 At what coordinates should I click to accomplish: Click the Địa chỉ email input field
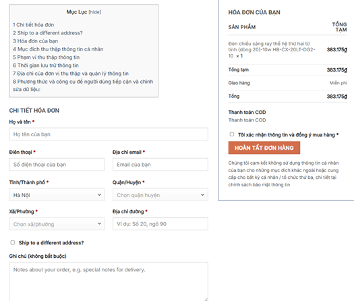160,164
